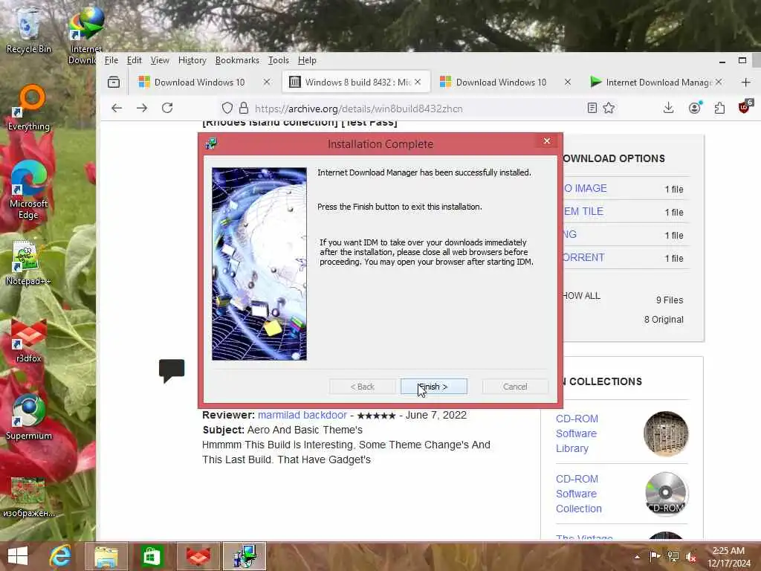This screenshot has height=571, width=761.
Task: Open Internet Explorer from taskbar
Action: [60, 556]
